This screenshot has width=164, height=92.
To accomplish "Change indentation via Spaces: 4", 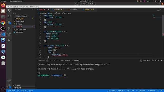I will pyautogui.click(x=121, y=91).
